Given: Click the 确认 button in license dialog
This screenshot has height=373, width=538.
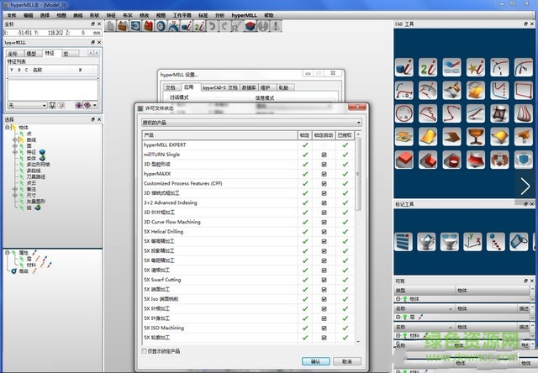Looking at the screenshot, I should pos(315,361).
